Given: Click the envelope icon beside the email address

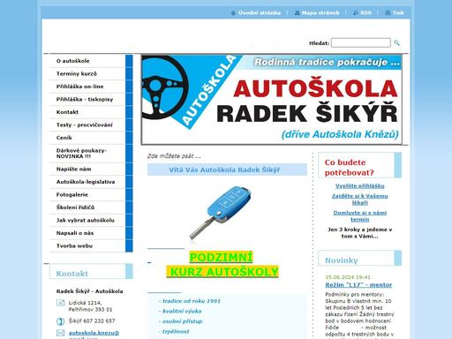Looking at the screenshot, I should coord(60,333).
